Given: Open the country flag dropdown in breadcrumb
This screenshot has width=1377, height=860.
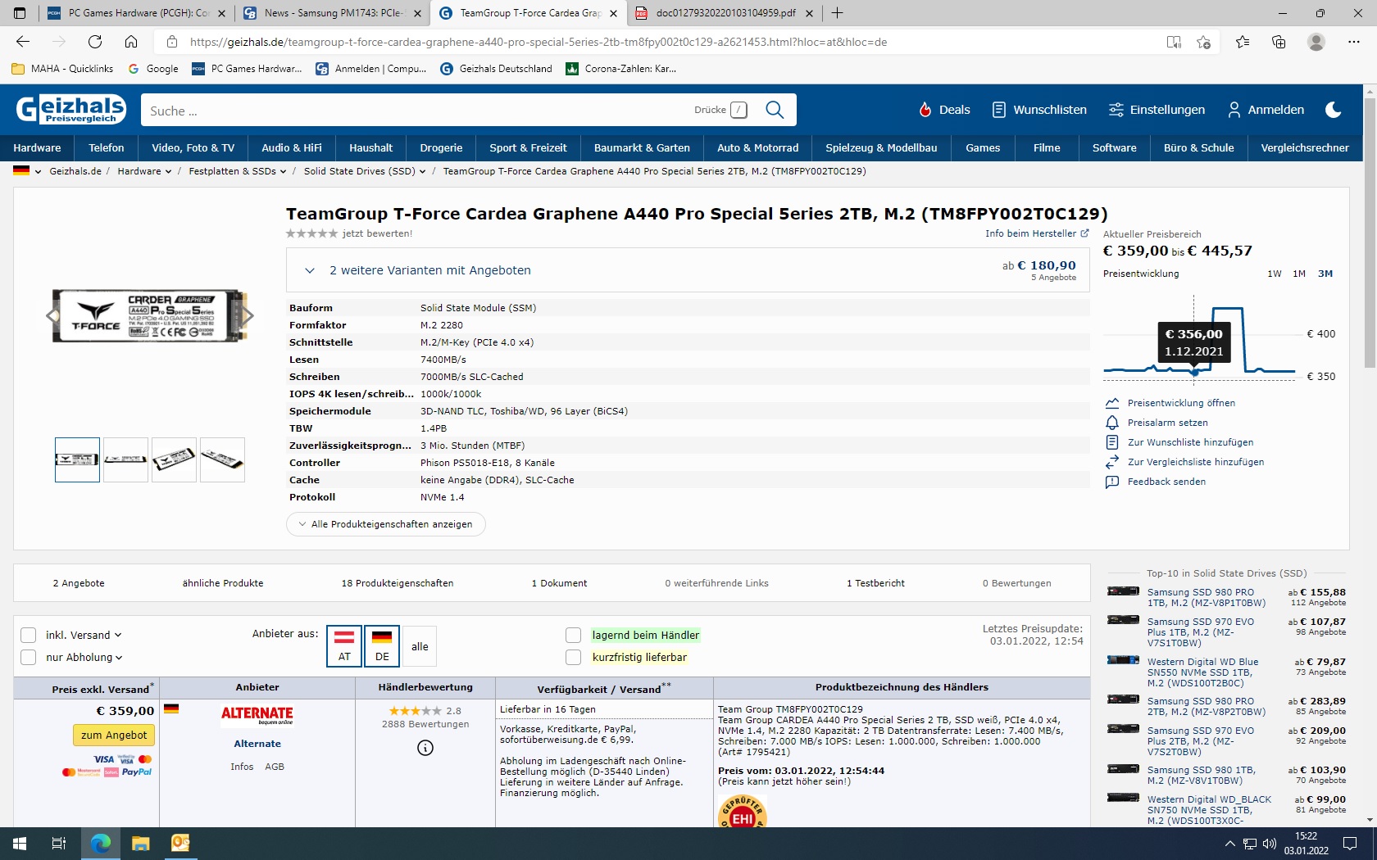Looking at the screenshot, I should point(27,171).
